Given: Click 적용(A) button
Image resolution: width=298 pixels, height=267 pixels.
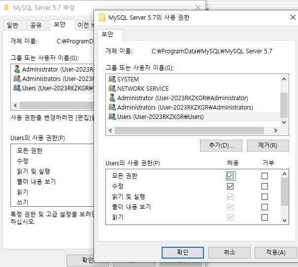Looking at the screenshot, I should tap(276, 253).
